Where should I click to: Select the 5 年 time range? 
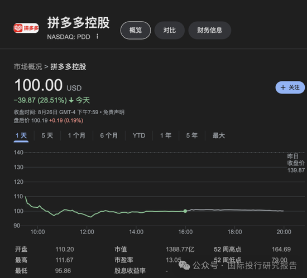(x=192, y=135)
